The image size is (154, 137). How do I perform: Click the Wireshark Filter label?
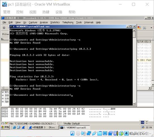[x=6, y=34]
